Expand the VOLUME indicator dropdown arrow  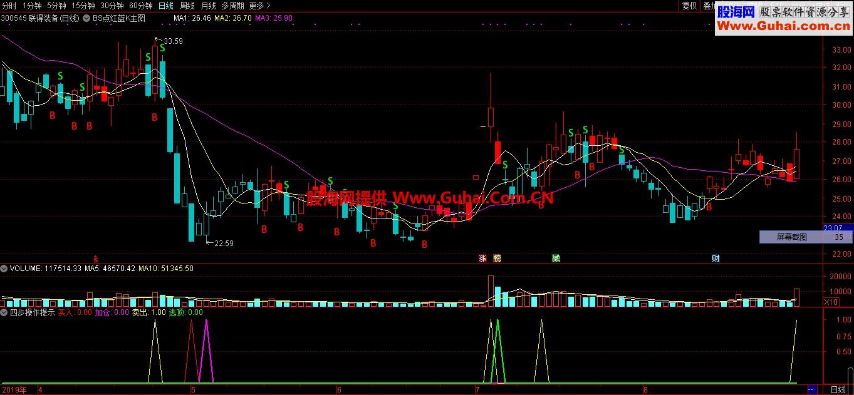(4, 269)
